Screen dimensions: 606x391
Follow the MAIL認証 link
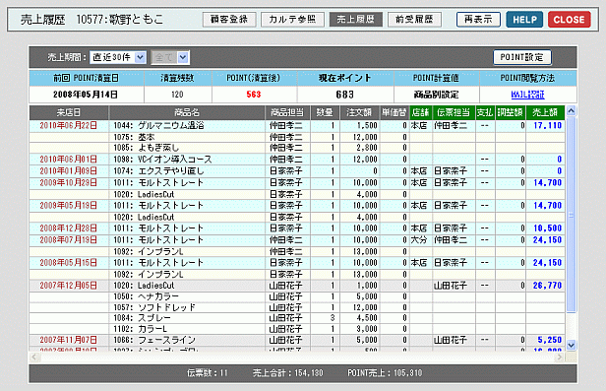(x=527, y=95)
